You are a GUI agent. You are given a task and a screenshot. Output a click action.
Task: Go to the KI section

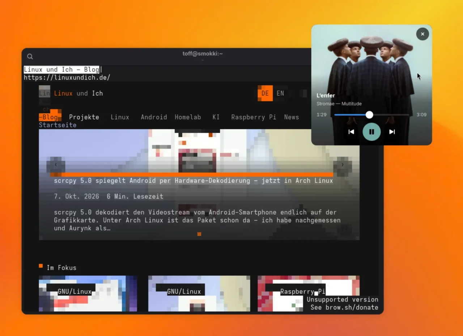216,117
